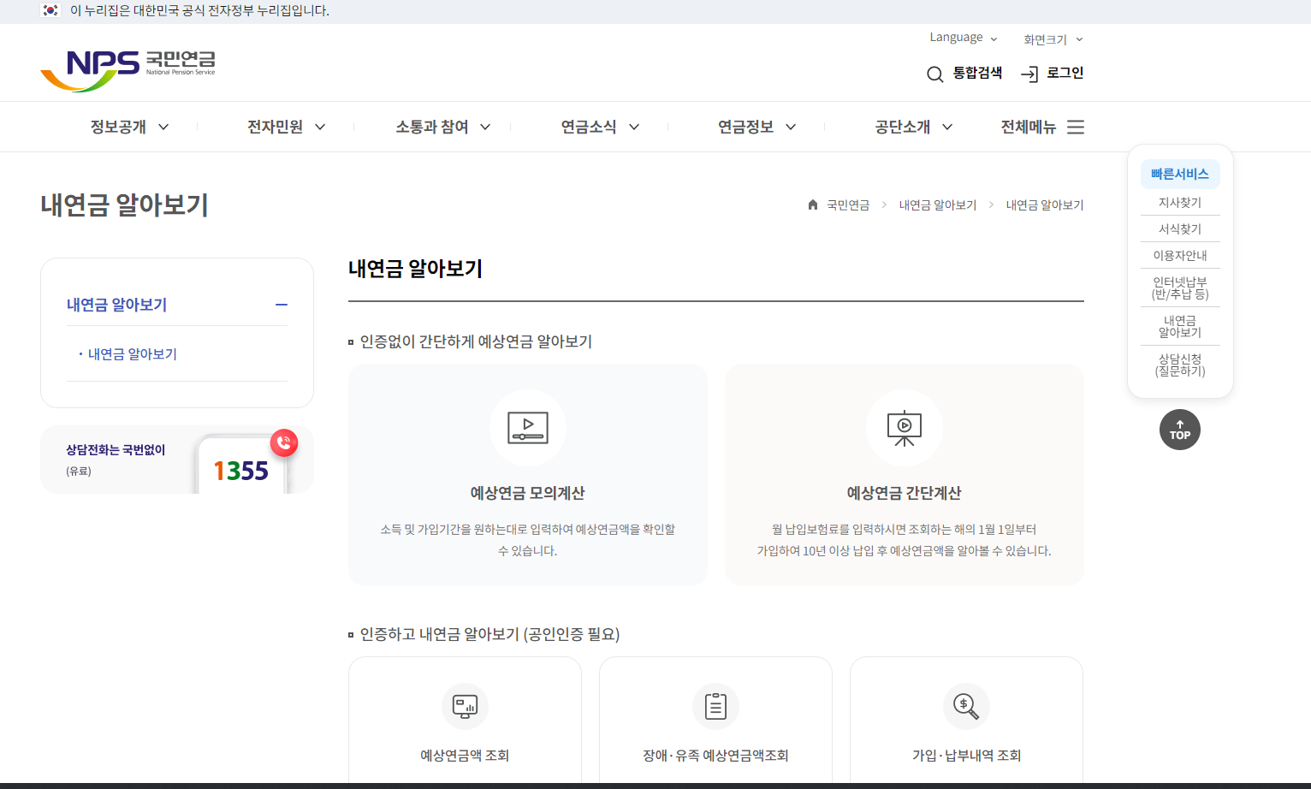Open the Language dropdown
1311x789 pixels.
[963, 37]
